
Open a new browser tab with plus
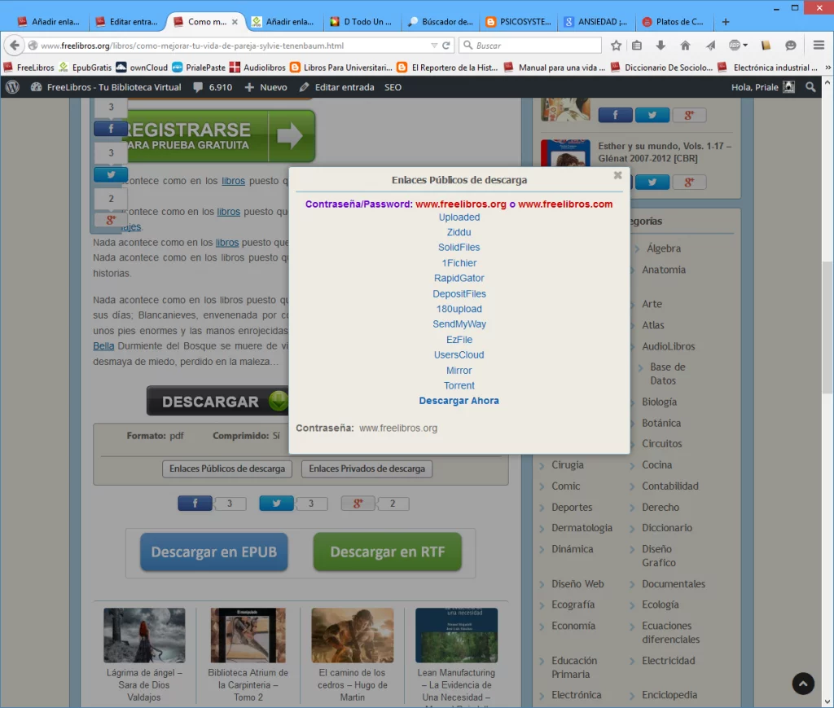coord(726,22)
